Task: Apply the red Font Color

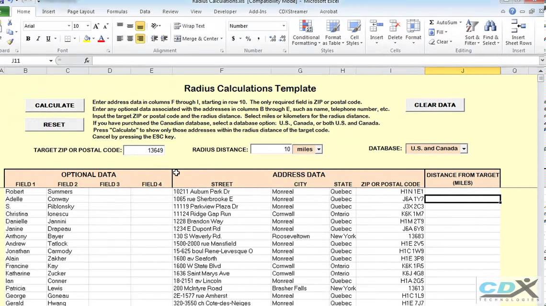Action: 102,39
